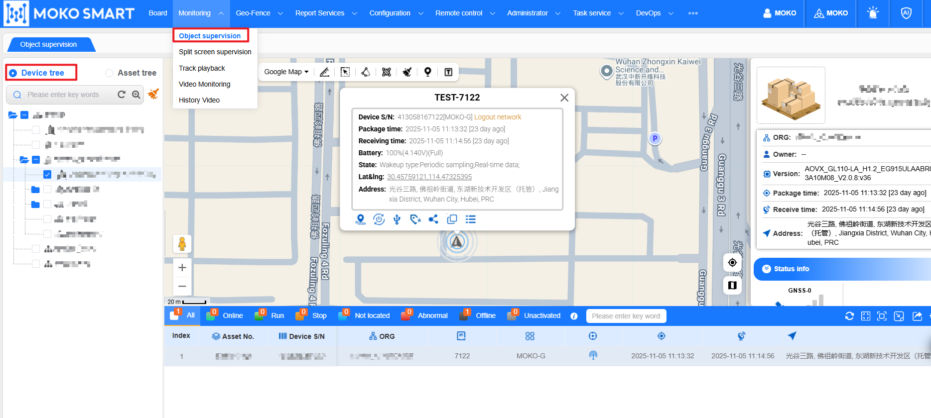Collapse the root folder in device tree

coord(13,115)
